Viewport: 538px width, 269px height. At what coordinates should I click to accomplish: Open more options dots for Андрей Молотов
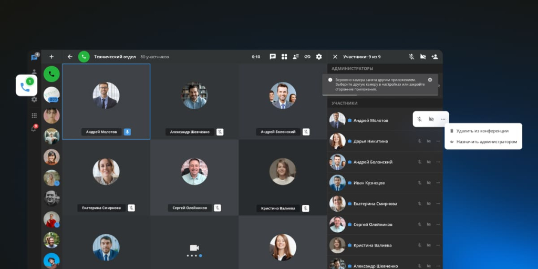(x=443, y=119)
